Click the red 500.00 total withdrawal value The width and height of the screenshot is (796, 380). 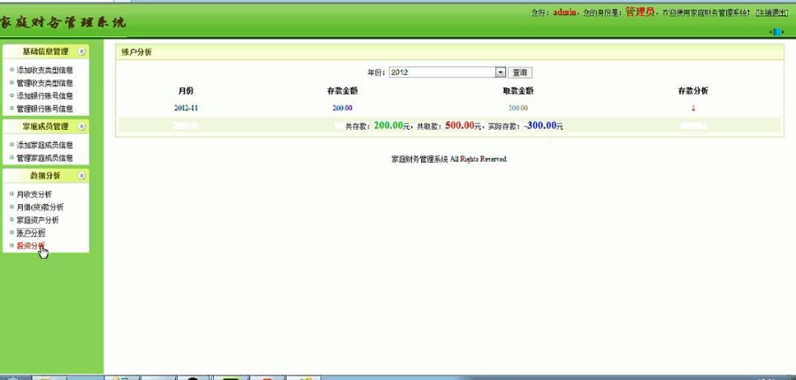(x=460, y=125)
